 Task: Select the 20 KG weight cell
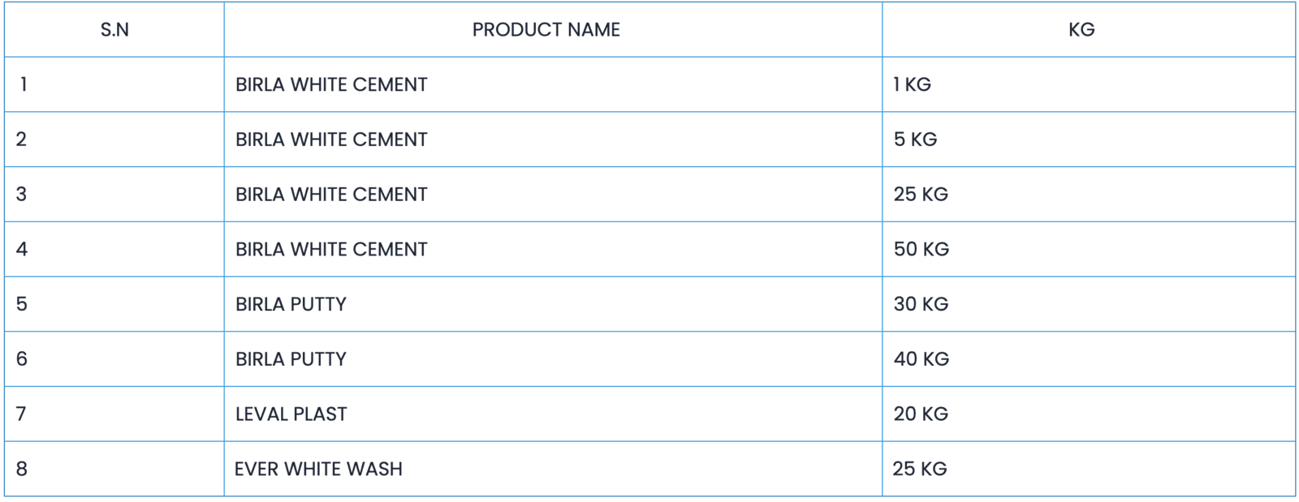coord(921,414)
